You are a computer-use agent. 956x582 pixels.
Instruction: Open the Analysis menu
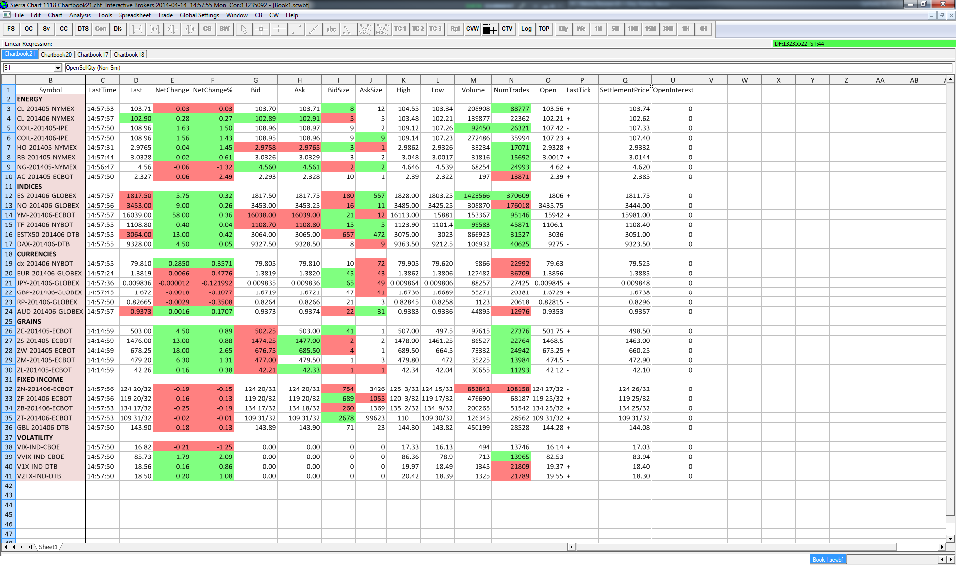pyautogui.click(x=80, y=15)
